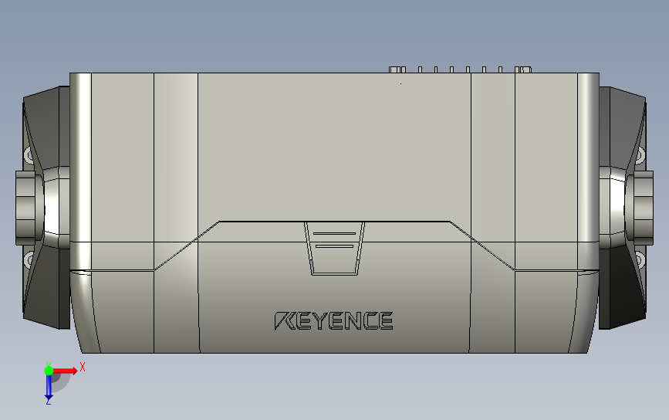Select the dark left end bracket

(46, 208)
